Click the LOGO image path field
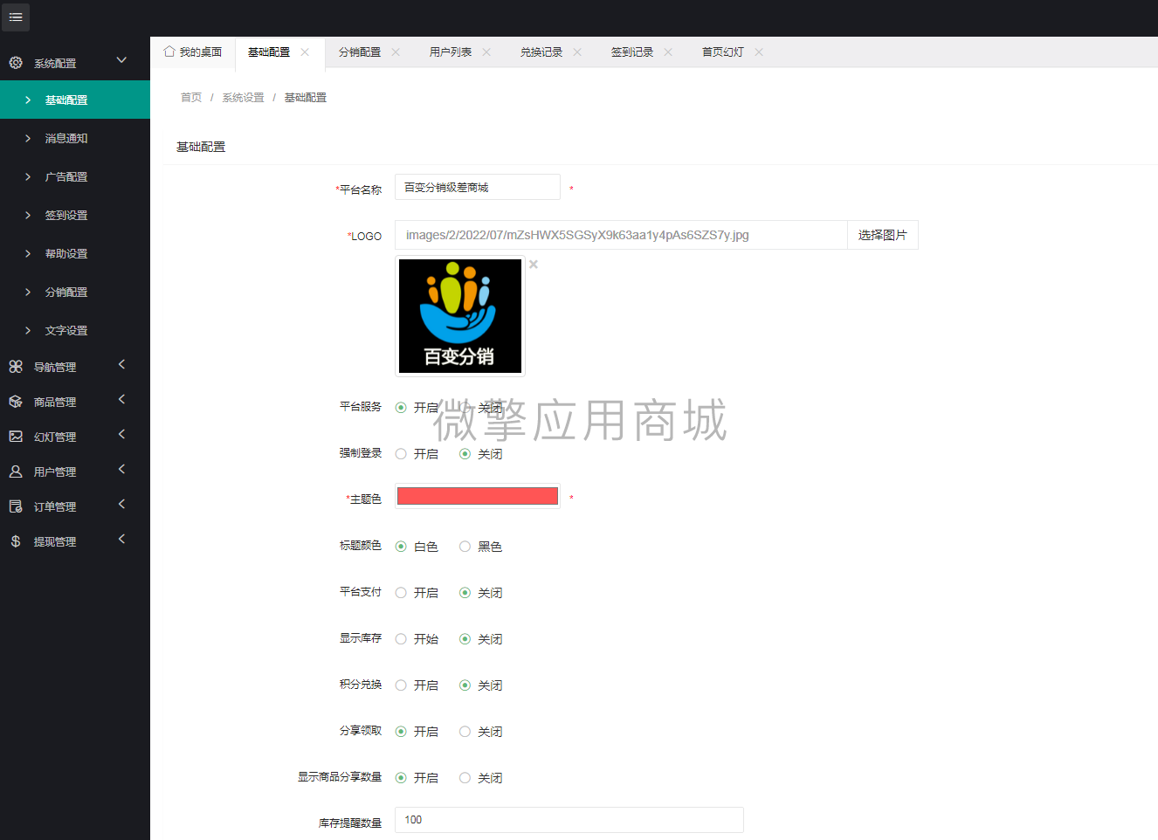This screenshot has width=1158, height=840. [x=621, y=235]
